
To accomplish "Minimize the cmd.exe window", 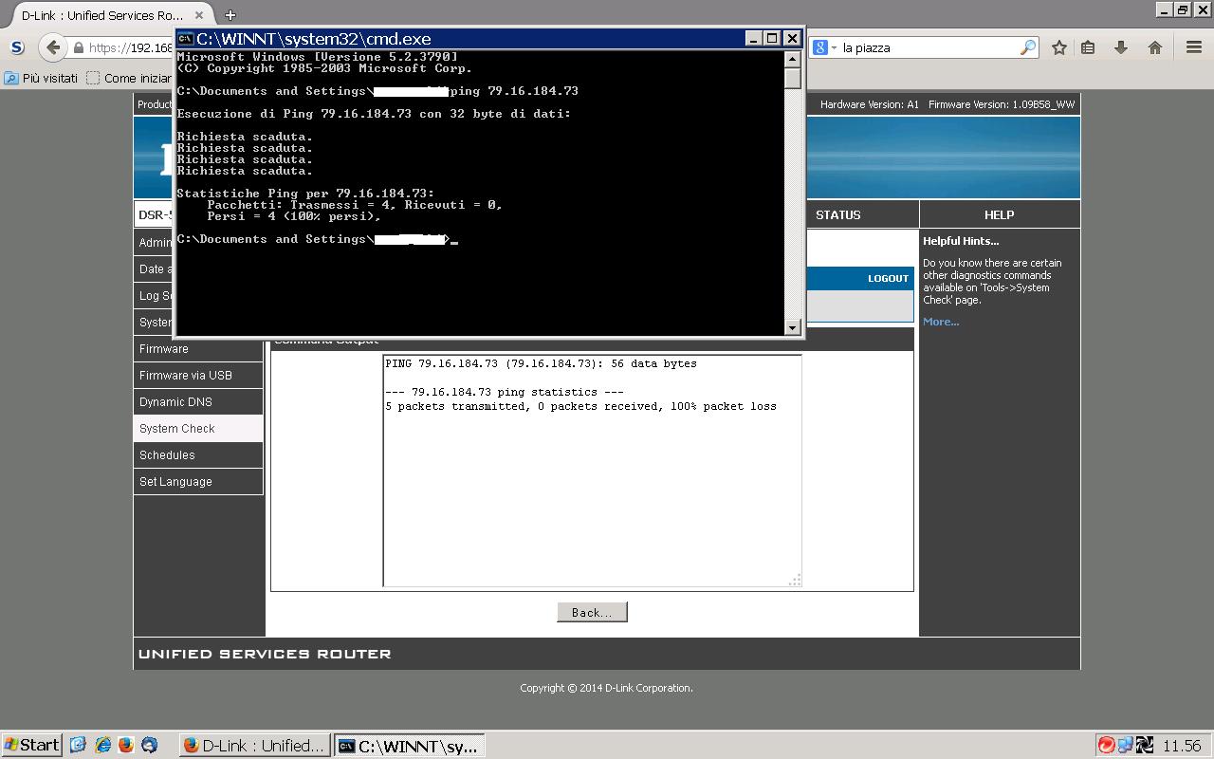I will (754, 38).
